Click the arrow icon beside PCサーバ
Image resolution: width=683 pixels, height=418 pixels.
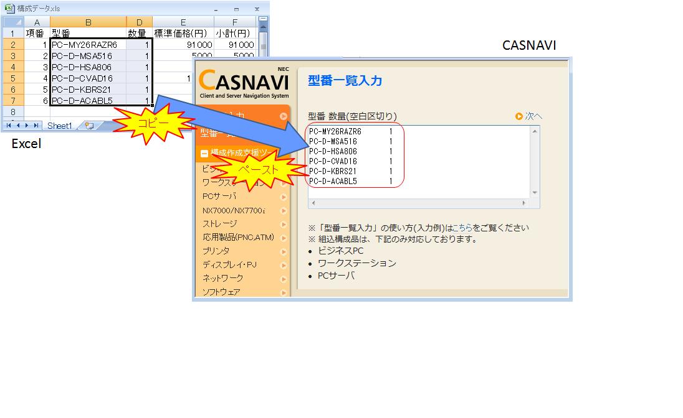(284, 197)
